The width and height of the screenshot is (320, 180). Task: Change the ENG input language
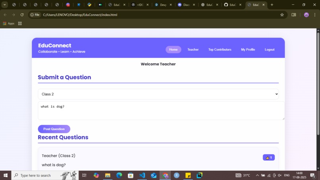[287, 175]
